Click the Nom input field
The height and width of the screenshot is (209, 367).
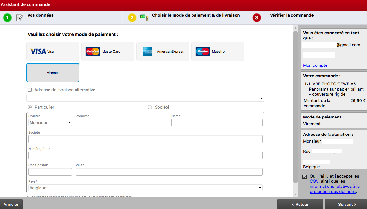click(217, 123)
